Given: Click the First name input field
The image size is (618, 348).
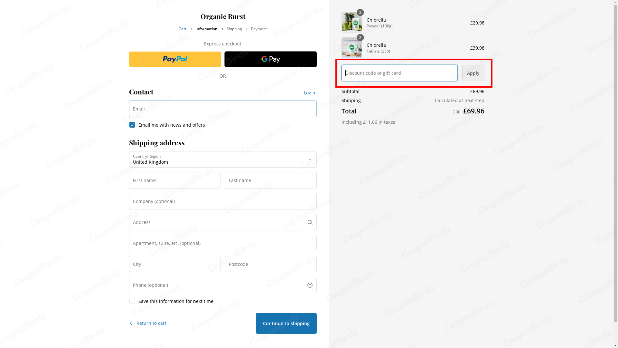Looking at the screenshot, I should pos(174,180).
